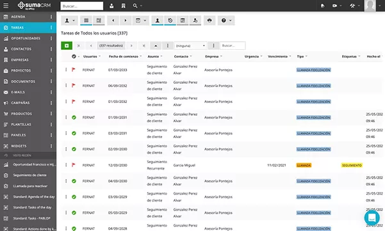Open Campañas in the sidebar
Viewport: 385px width, 231px height.
point(20,103)
